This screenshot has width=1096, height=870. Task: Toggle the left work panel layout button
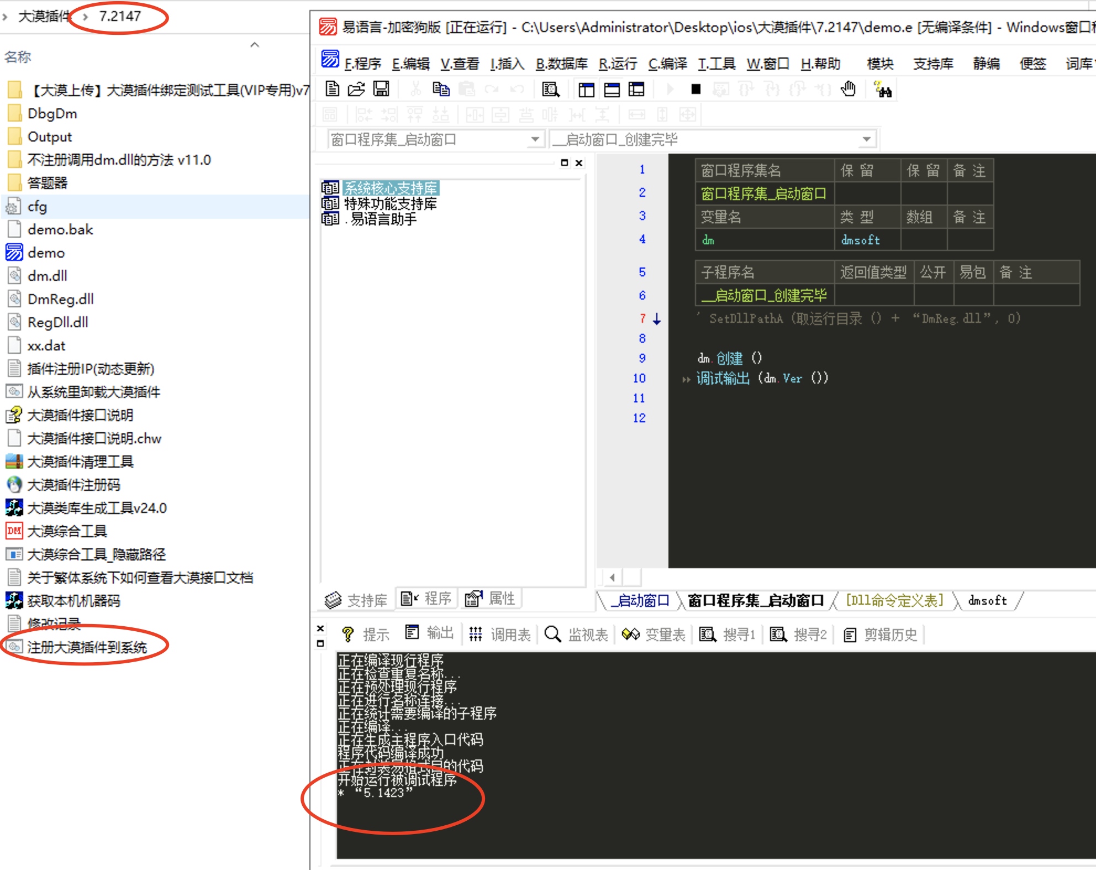586,90
